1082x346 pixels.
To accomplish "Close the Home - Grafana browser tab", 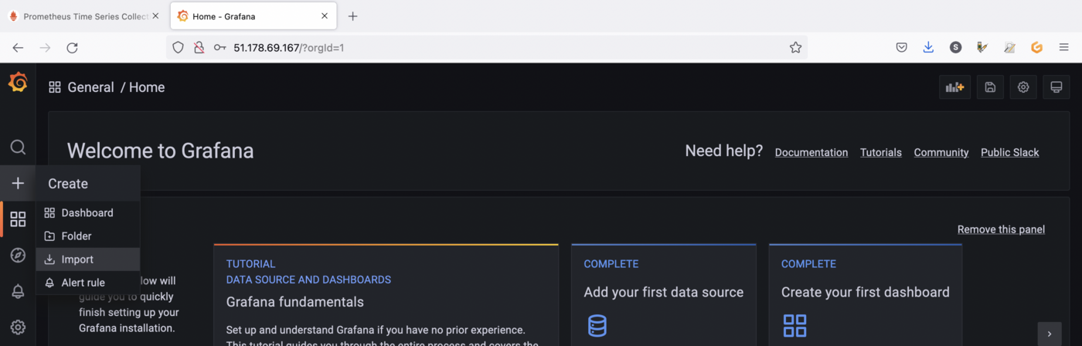I will tap(325, 16).
